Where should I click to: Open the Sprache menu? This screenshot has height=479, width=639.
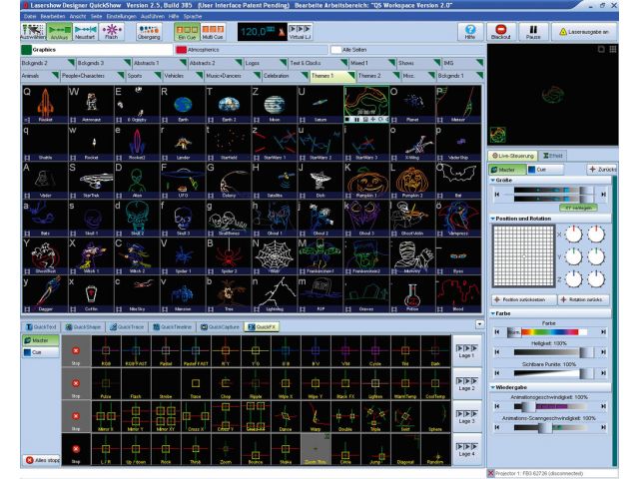[x=193, y=16]
